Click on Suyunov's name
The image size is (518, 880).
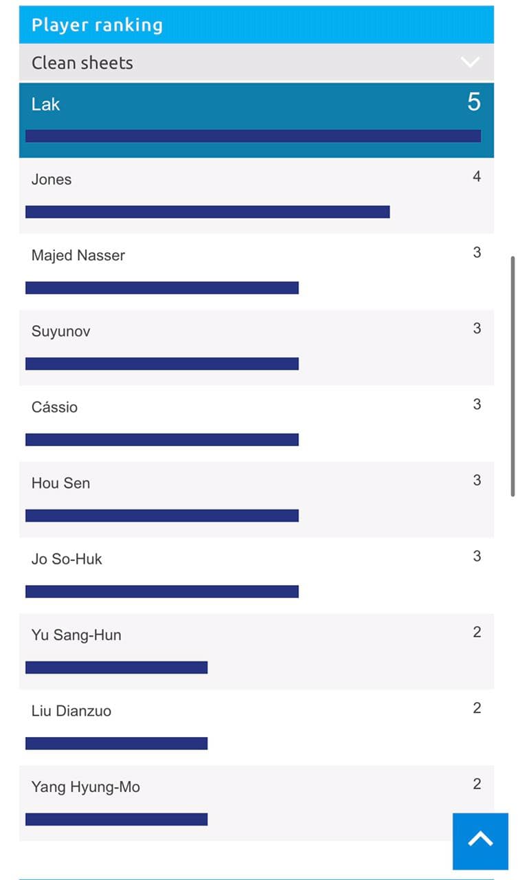61,331
